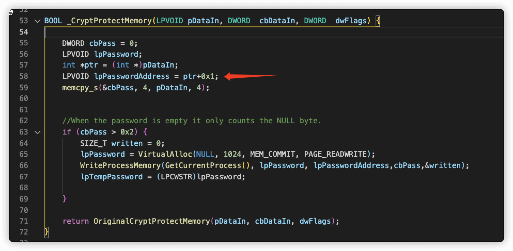Viewport: 513px width, 251px height.
Task: Click the WriteProcessMemory function call
Action: pos(120,165)
